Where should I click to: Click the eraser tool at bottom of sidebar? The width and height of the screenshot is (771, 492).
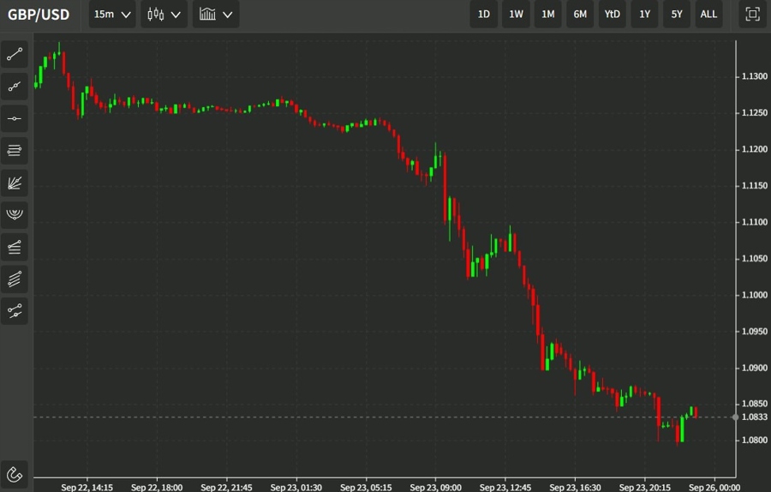click(x=15, y=474)
